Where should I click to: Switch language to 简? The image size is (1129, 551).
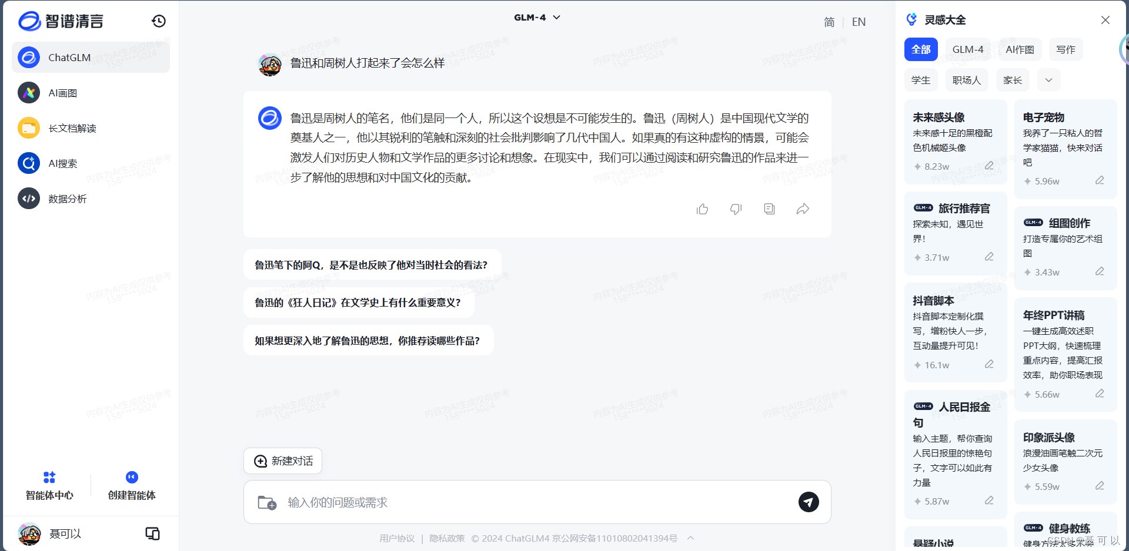[829, 22]
